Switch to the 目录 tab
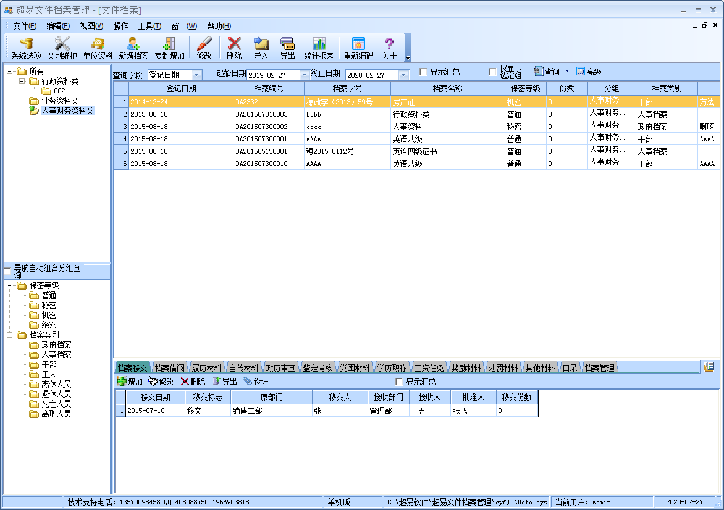This screenshot has height=510, width=724. [x=570, y=368]
